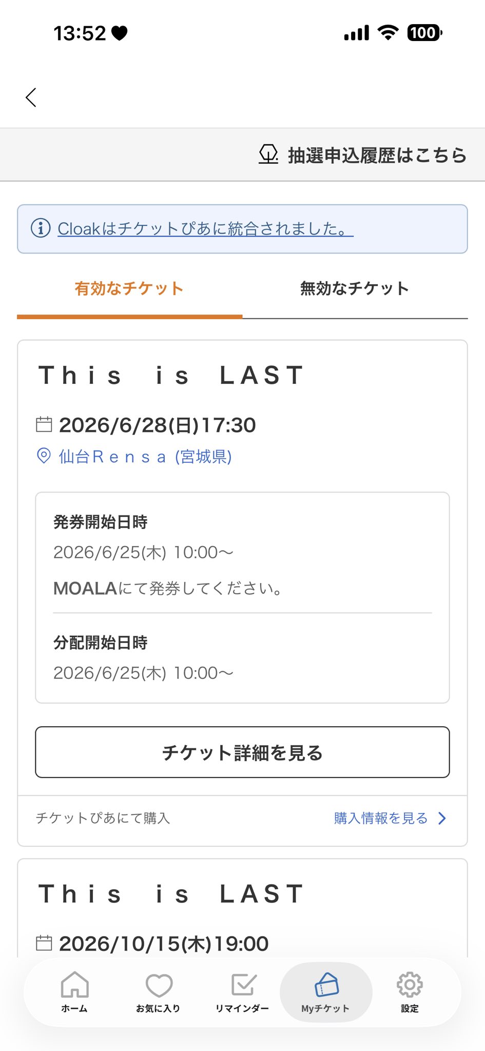Screen dimensions: 485x1051
Task: Open favorites heart icon (お気に入り)
Action: point(159,985)
